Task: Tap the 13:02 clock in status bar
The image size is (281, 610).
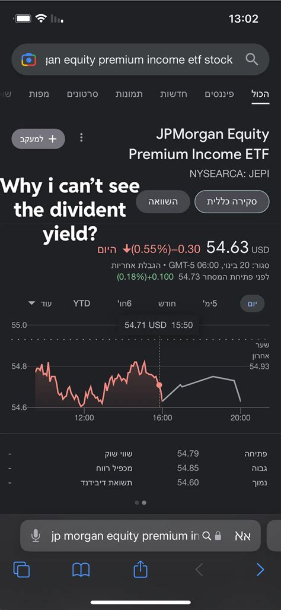Action: [243, 18]
